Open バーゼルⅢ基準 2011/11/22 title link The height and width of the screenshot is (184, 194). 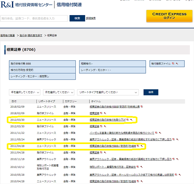pyautogui.click(x=122, y=133)
